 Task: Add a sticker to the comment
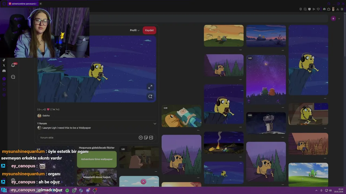[146, 137]
